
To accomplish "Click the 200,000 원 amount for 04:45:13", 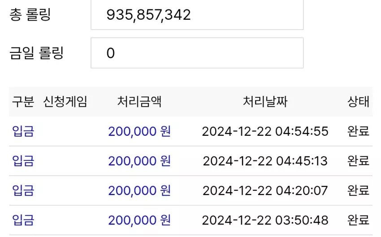I will pos(139,161).
